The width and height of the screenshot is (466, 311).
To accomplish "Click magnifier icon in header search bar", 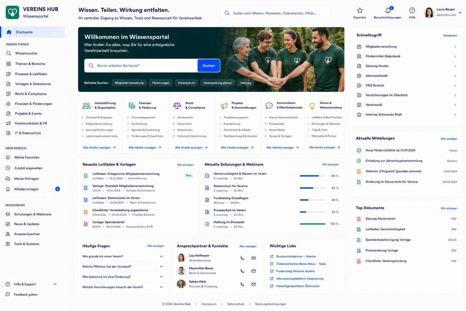I will click(227, 13).
